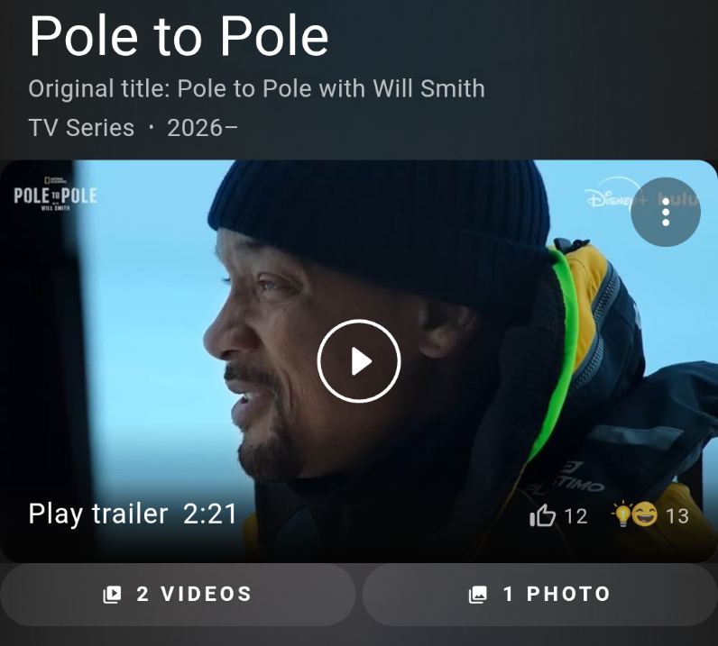Open the 2 VIDEOS button
The width and height of the screenshot is (718, 646).
(x=178, y=595)
